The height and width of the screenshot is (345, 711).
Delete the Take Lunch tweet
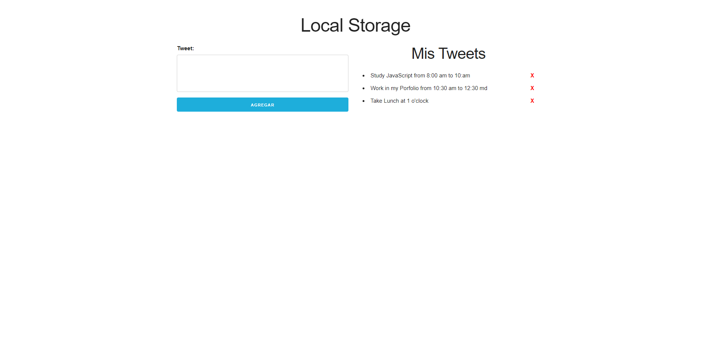pos(532,101)
